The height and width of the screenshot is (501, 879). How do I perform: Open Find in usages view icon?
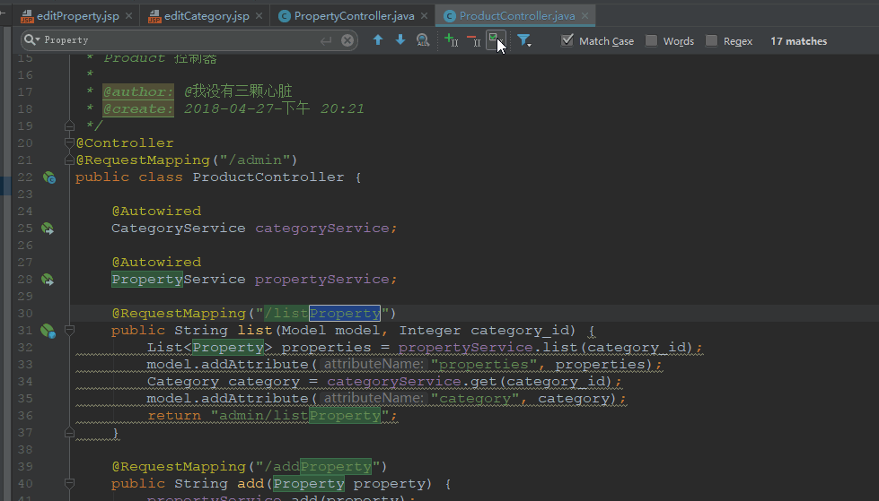coord(423,39)
